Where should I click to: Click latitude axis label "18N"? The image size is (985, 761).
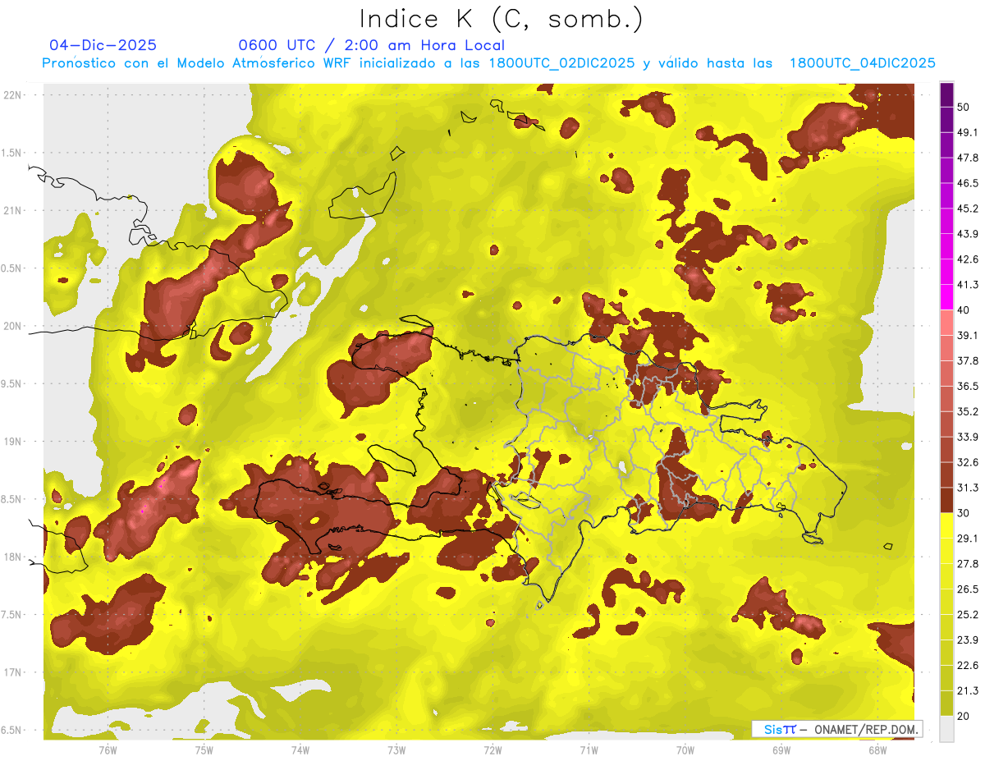(12, 557)
